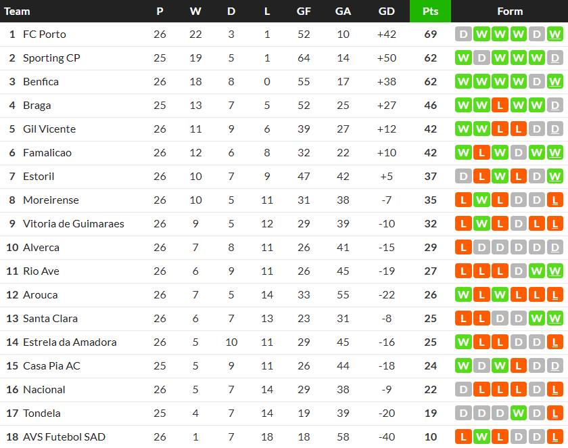568x448 pixels.
Task: Go to Estrela da Amadora team link
Action: pos(70,342)
